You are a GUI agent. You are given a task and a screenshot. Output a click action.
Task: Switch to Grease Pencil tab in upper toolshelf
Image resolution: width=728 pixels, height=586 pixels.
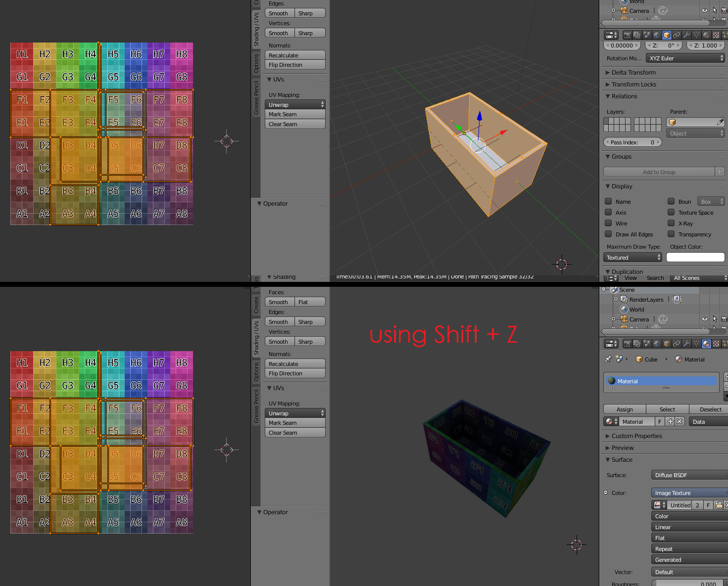pos(256,98)
